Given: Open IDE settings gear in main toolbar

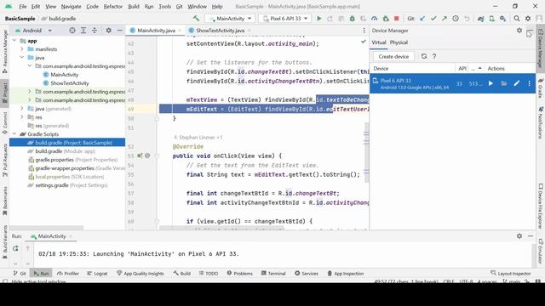Looking at the screenshot, I should point(528,19).
